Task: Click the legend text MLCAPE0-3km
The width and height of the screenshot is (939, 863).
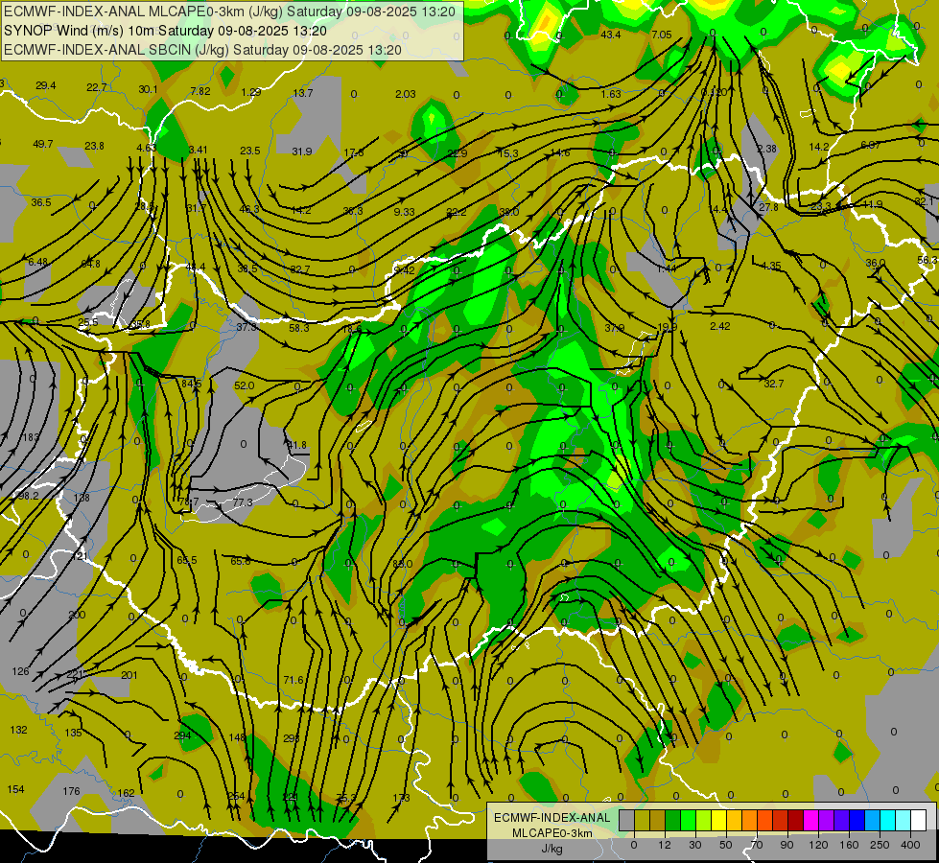Action: click(x=552, y=833)
